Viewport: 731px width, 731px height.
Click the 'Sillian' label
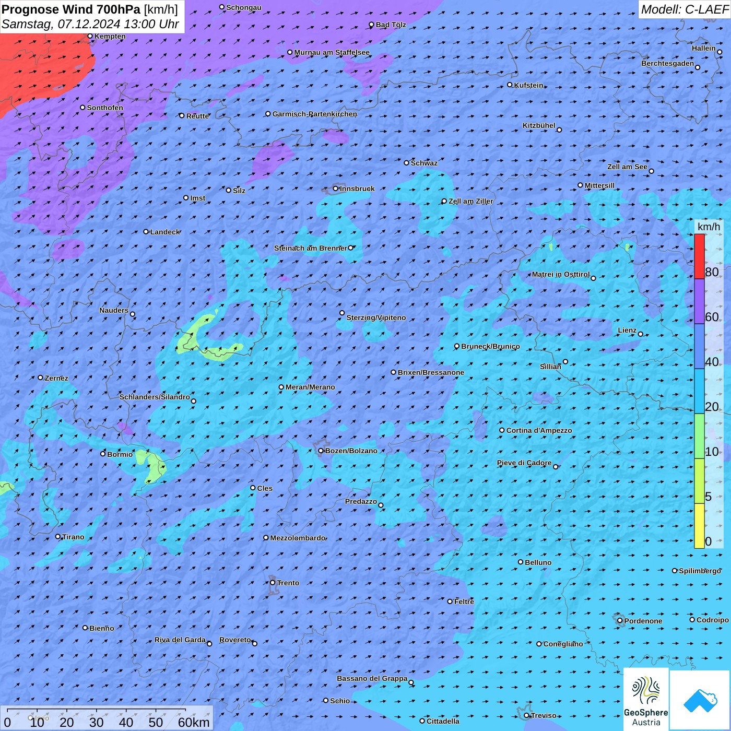(x=551, y=367)
